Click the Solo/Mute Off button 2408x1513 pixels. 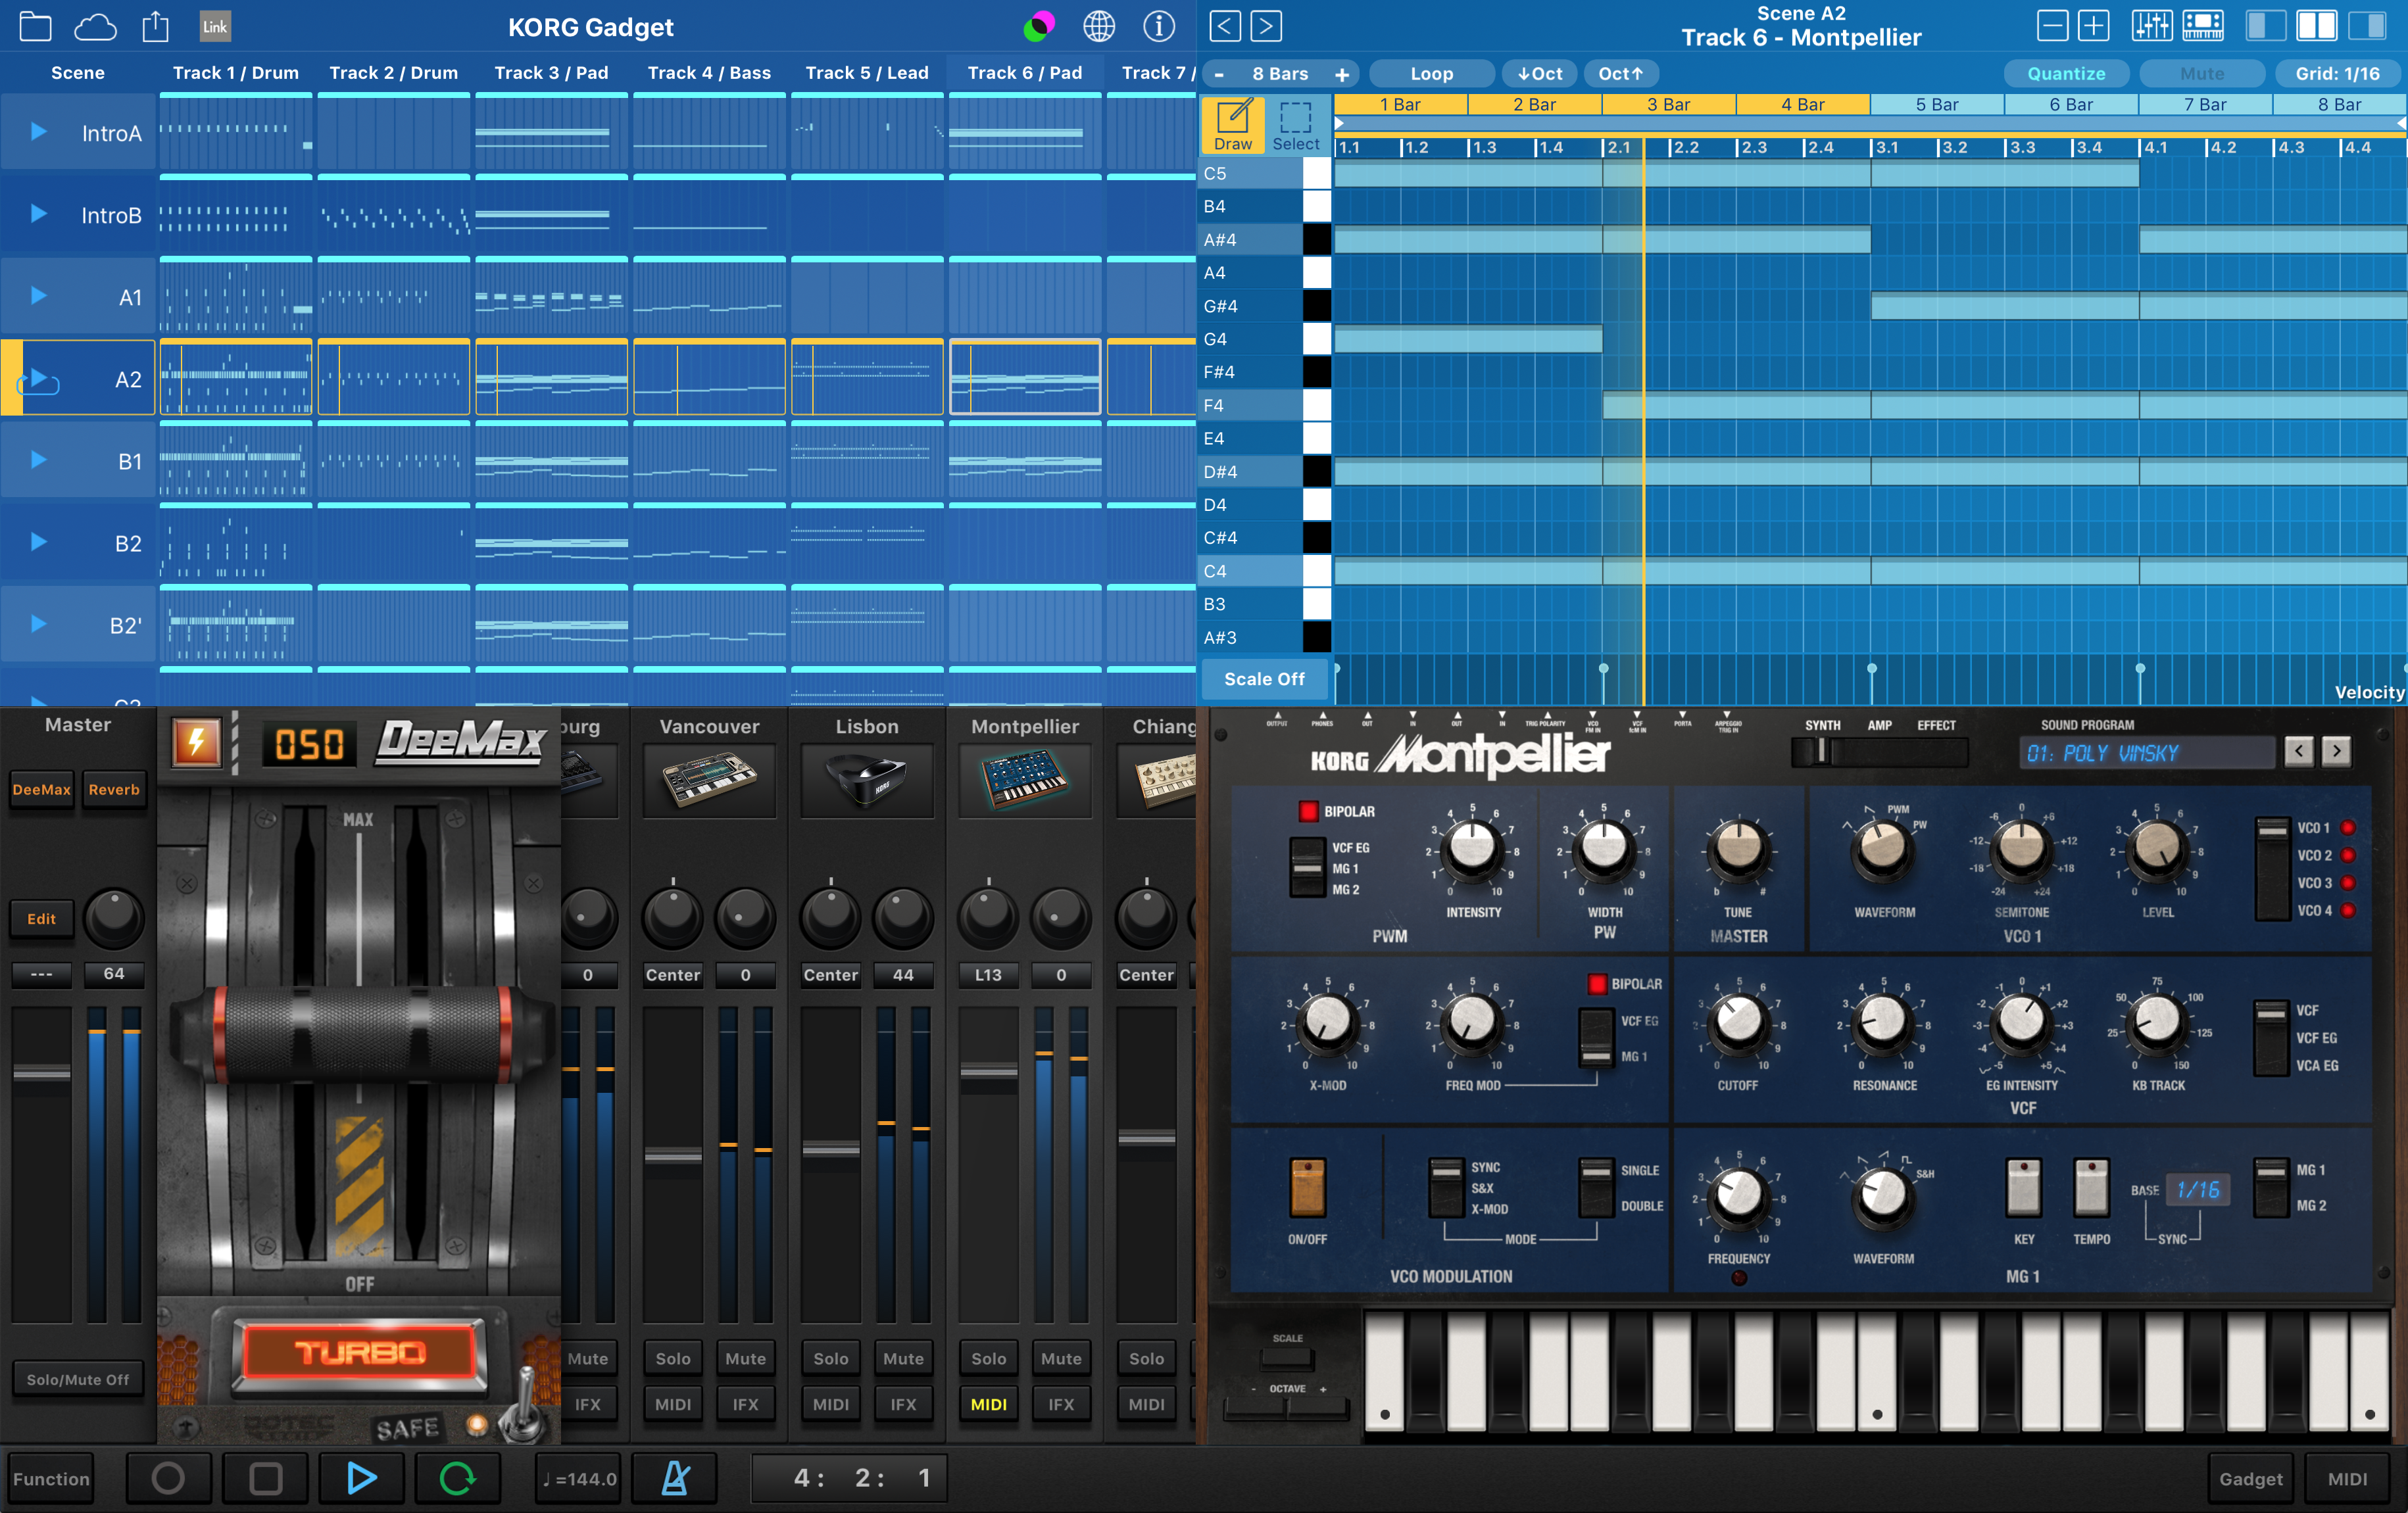[77, 1379]
